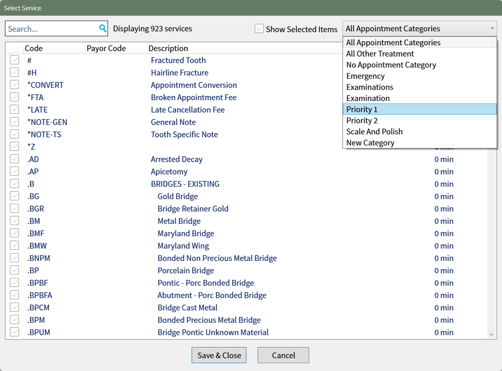Click the search magnifier icon

click(103, 29)
